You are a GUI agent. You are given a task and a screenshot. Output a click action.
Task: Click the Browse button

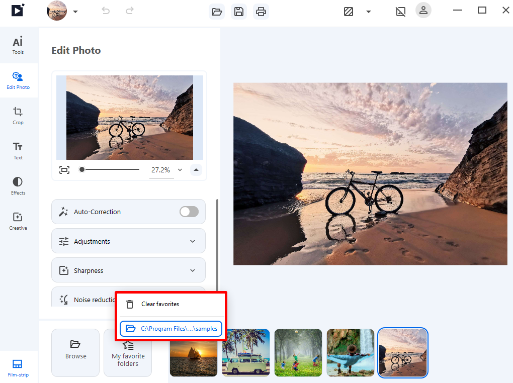coord(75,352)
